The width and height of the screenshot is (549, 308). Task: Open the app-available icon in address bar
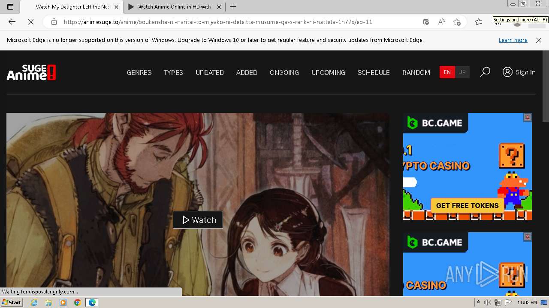point(426,22)
